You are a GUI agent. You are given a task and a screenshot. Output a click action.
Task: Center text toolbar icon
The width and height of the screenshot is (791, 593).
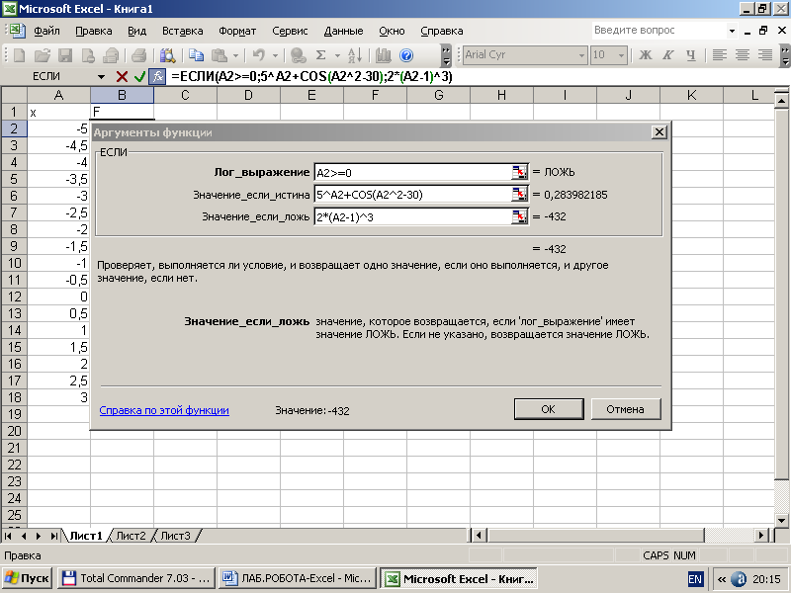tap(743, 55)
